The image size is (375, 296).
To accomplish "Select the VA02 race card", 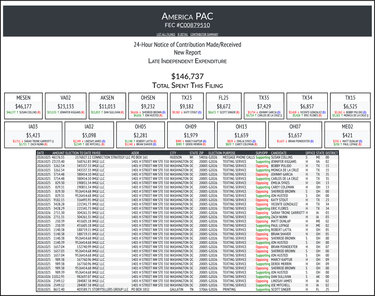I will [66, 105].
